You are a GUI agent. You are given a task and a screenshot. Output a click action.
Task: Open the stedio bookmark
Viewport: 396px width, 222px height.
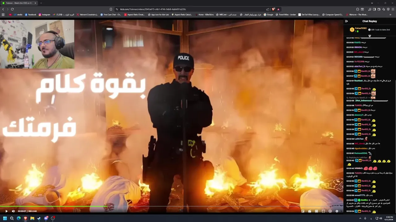pos(18,14)
